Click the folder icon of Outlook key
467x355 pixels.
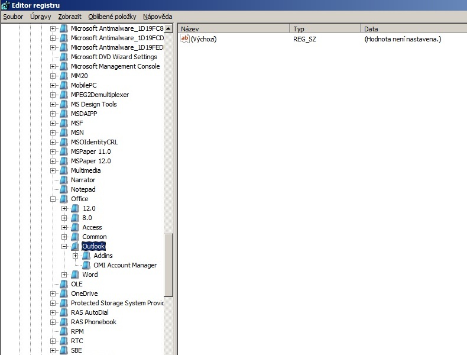click(x=75, y=246)
